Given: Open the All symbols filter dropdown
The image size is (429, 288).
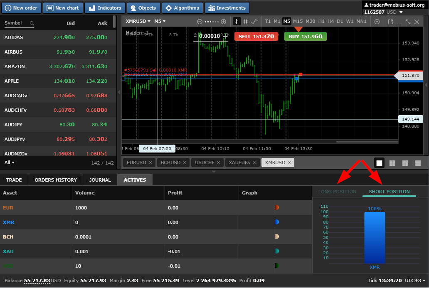Looking at the screenshot, I should click(10, 162).
